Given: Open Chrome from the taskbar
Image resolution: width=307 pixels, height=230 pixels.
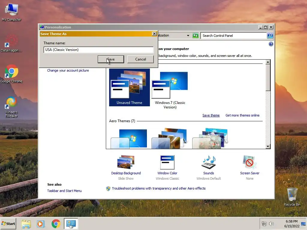Looking at the screenshot, I should click(x=56, y=224).
